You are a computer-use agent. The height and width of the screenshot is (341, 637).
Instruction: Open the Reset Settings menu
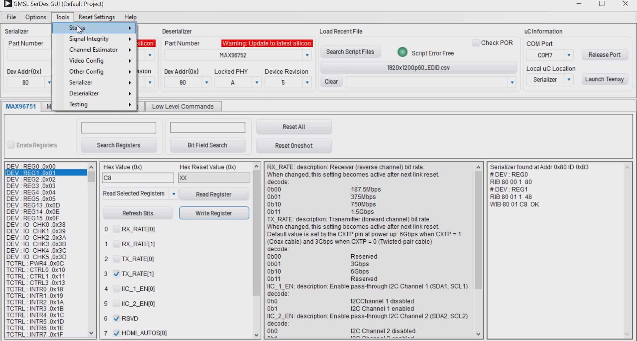[x=97, y=17]
